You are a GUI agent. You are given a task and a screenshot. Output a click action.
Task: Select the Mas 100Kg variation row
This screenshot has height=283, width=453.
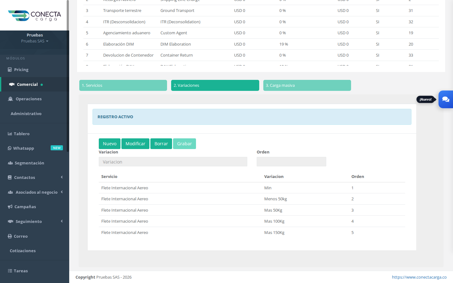(x=252, y=221)
